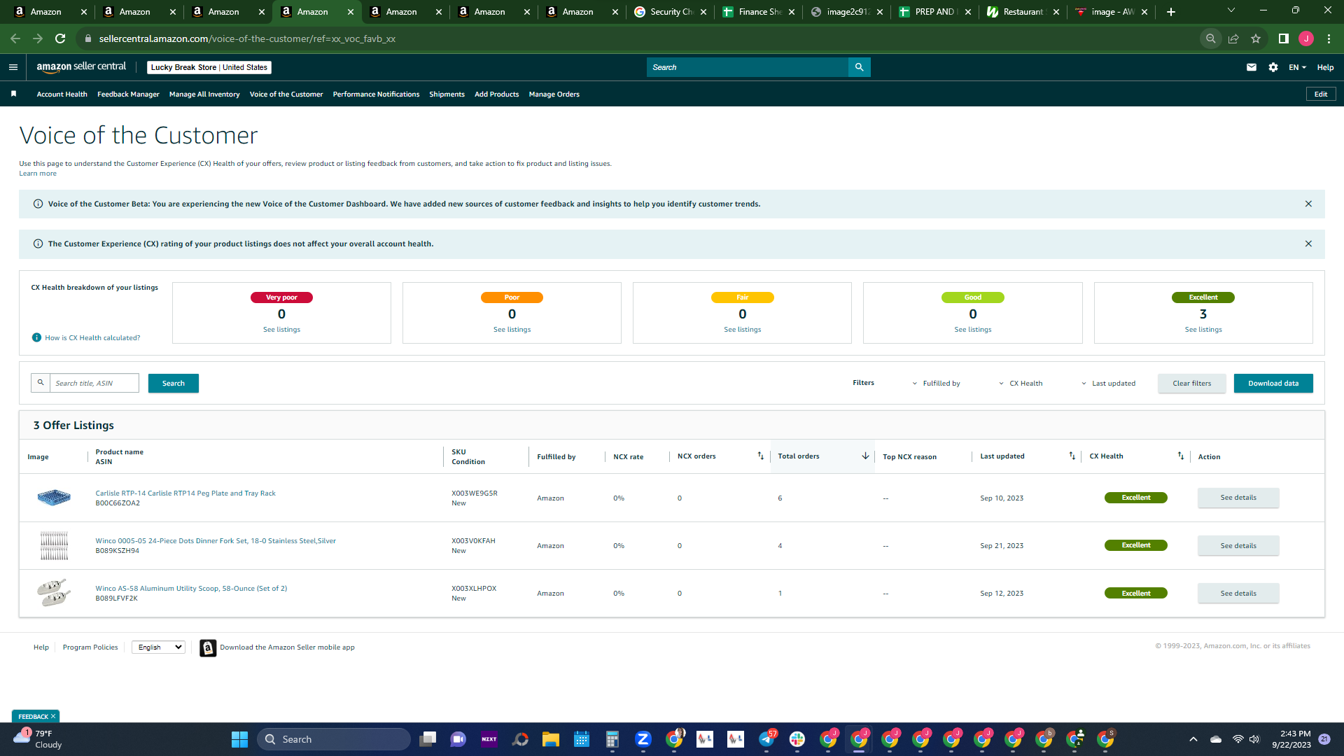Viewport: 1344px width, 756px height.
Task: Expand the CX Health filter
Action: click(1021, 383)
